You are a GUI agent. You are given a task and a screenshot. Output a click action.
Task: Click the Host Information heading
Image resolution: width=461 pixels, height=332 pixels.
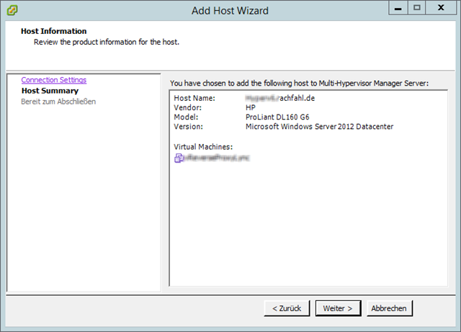[53, 32]
